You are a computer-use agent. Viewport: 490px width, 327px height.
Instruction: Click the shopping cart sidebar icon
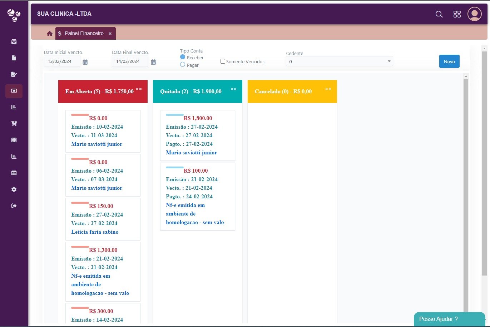coord(14,124)
